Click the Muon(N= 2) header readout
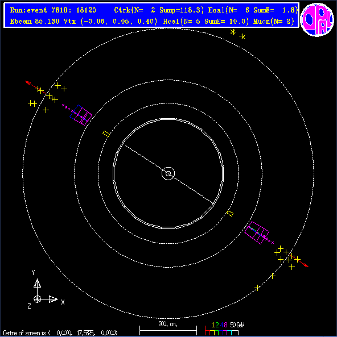The image size is (337, 337). point(274,21)
